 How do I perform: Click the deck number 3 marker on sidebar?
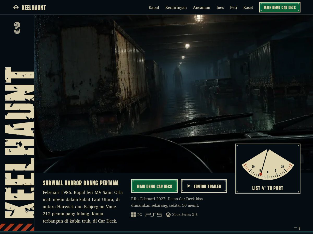[x=17, y=28]
